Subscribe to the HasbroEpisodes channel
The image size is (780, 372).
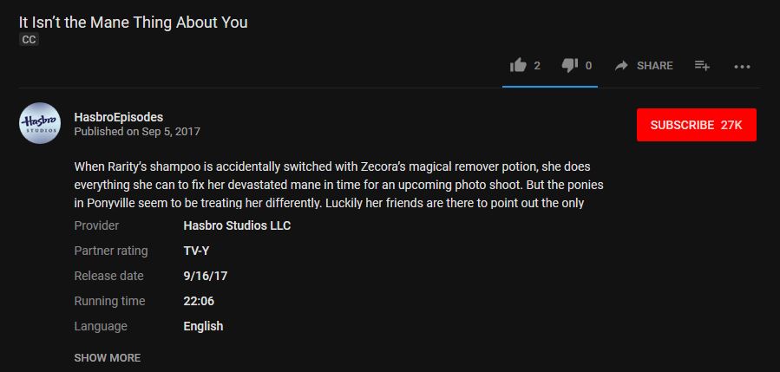(696, 125)
